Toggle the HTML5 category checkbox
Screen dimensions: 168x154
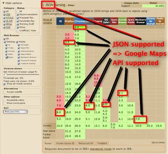[x=4, y=18]
